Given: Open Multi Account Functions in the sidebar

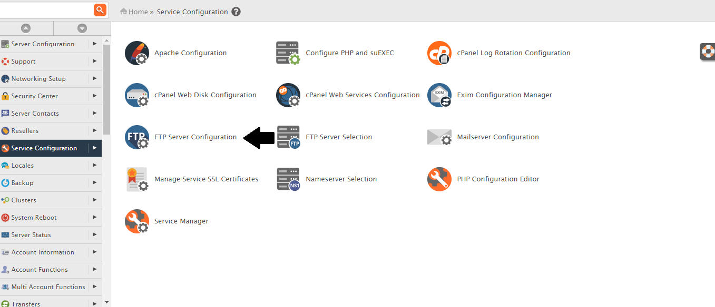Looking at the screenshot, I should (x=48, y=287).
